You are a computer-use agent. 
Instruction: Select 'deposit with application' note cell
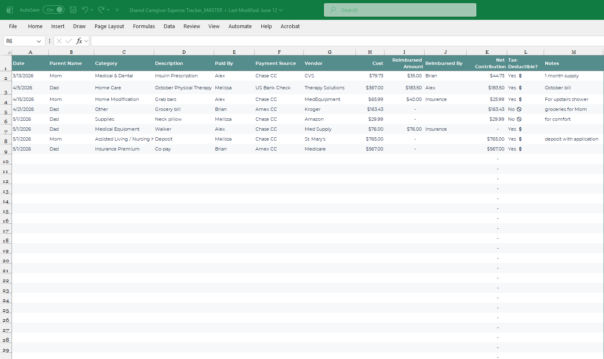click(x=574, y=139)
